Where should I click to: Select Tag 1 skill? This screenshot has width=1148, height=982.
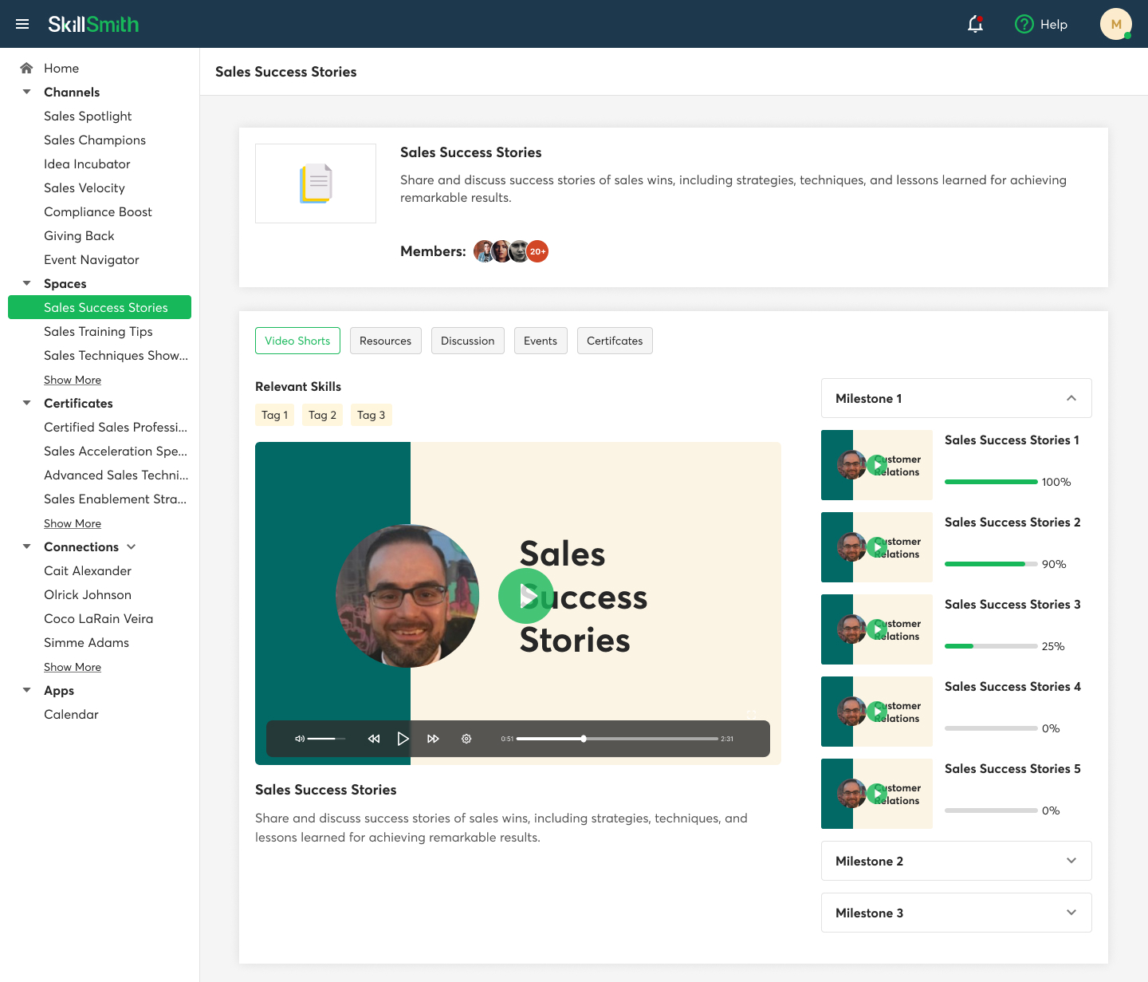coord(275,415)
